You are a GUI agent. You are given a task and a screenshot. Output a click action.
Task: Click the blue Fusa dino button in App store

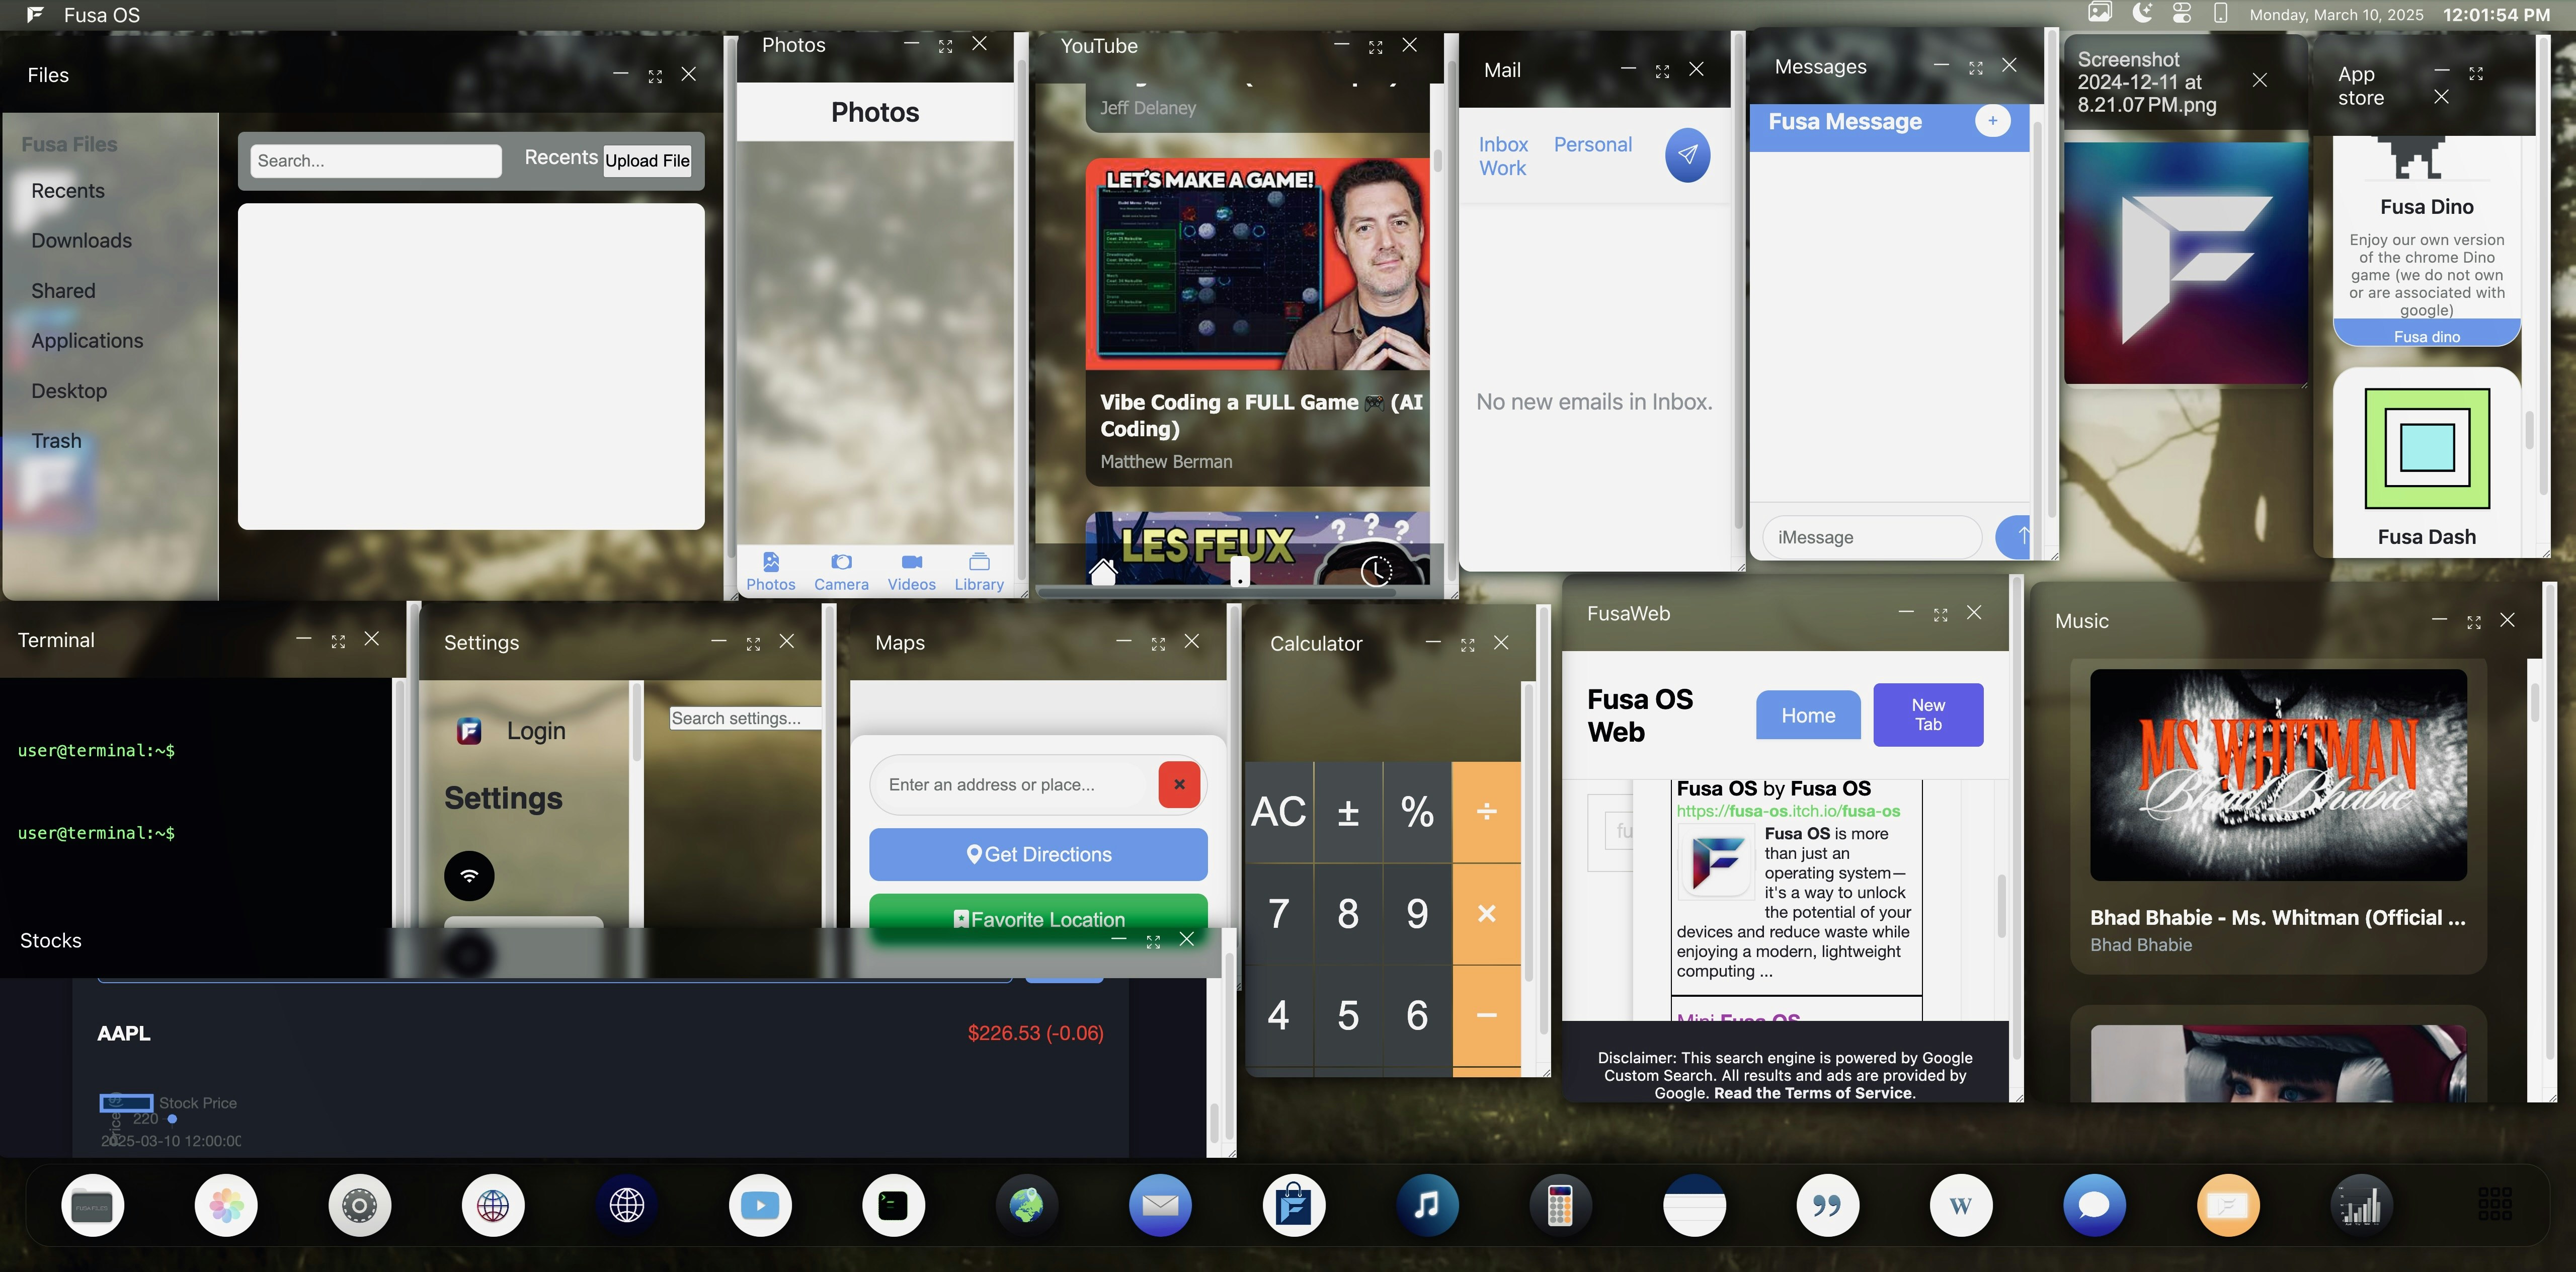2427,335
